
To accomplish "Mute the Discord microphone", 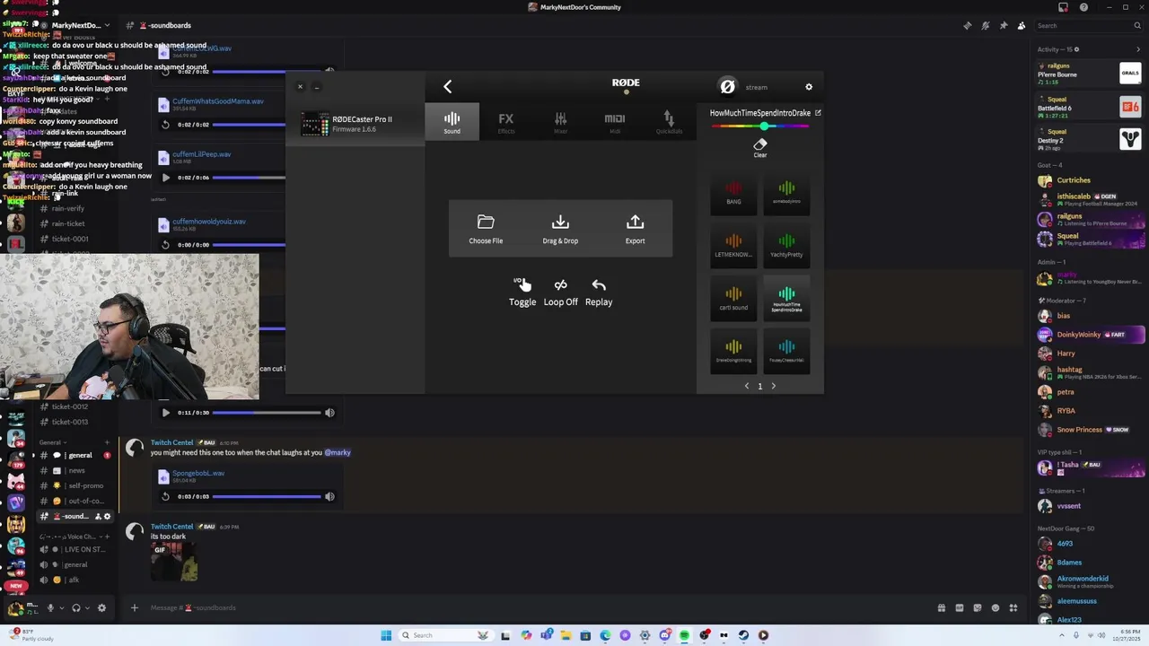I will [x=50, y=607].
